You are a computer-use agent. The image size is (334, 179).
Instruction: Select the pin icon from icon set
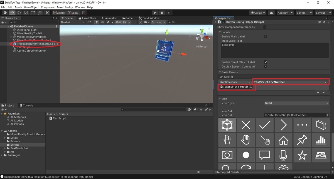[x=302, y=140]
